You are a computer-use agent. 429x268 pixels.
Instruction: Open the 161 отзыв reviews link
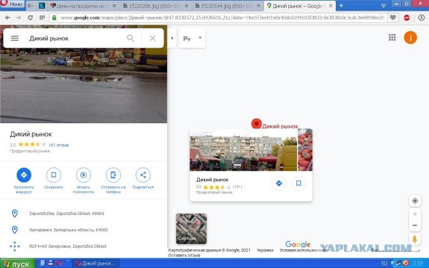coord(58,145)
